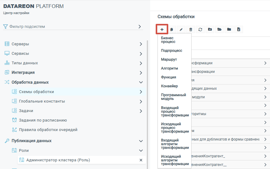The image size is (270, 169).
Task: Click the Excel export file icon
Action: (x=238, y=29)
